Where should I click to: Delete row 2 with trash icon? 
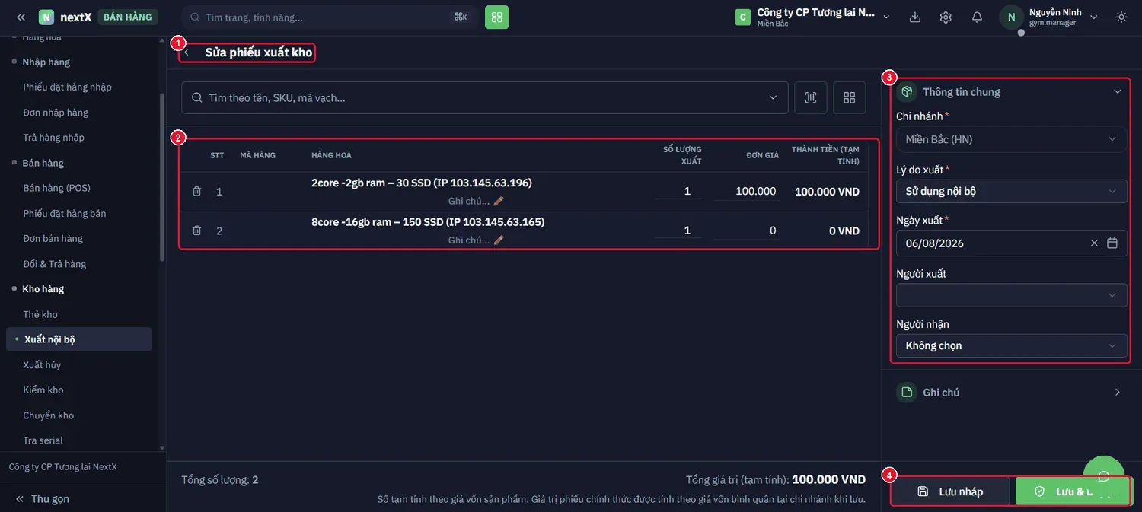[196, 230]
